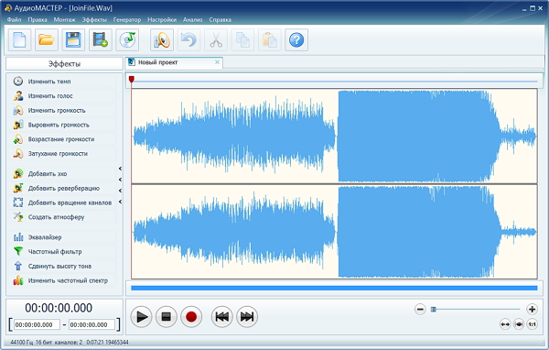The image size is (549, 350).
Task: Click the Эффекты panel header
Action: pos(64,64)
